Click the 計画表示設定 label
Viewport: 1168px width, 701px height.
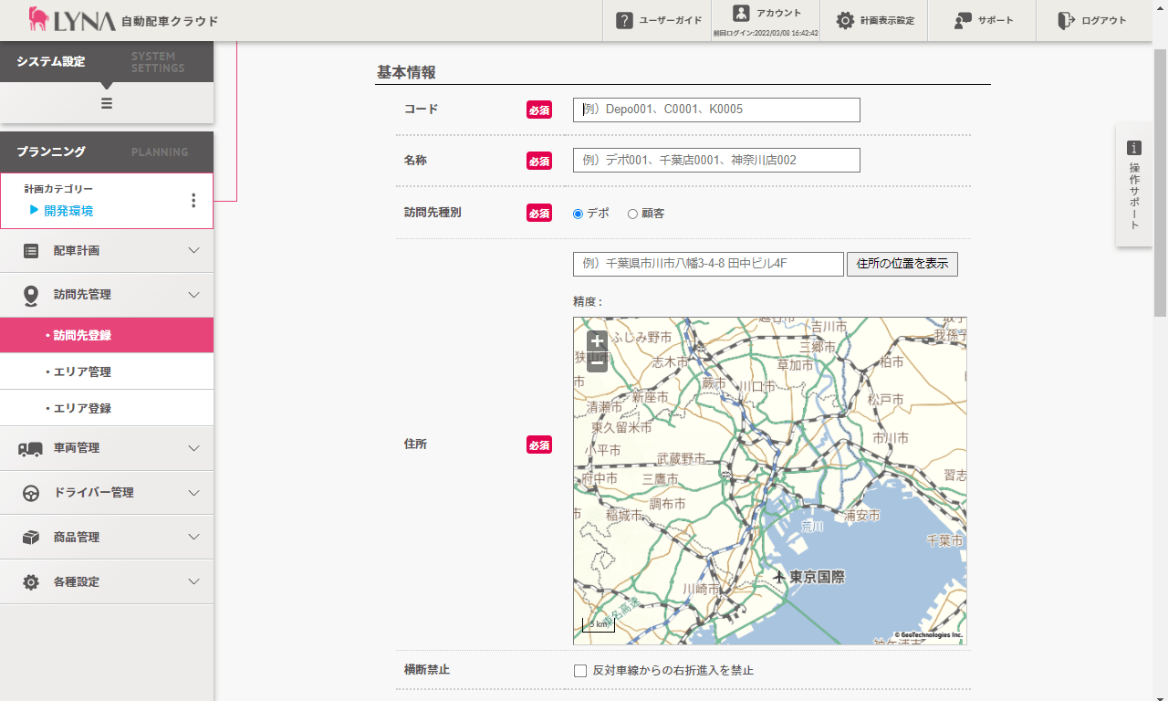[x=887, y=20]
